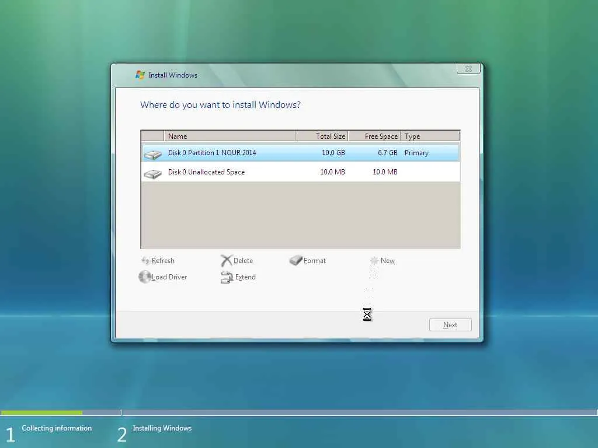This screenshot has height=448, width=598.
Task: Click the Windows flag icon in title bar
Action: [x=140, y=75]
